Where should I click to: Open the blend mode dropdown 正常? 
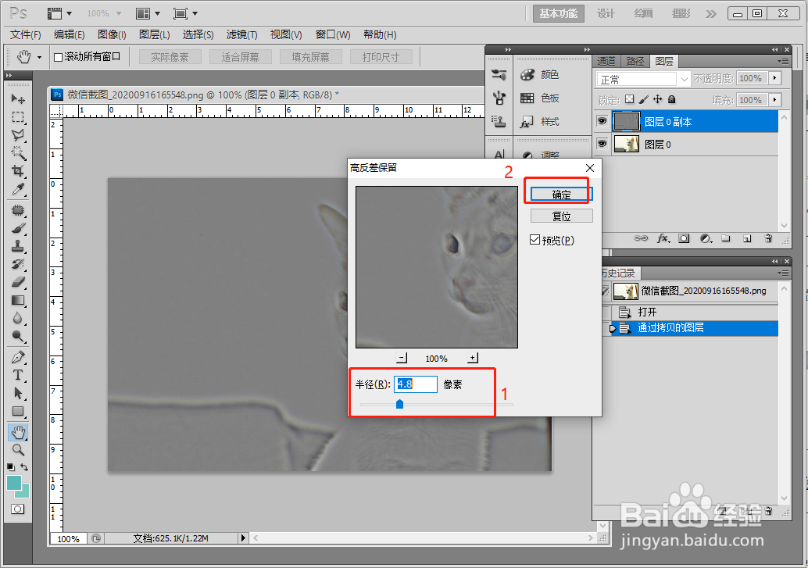pos(643,79)
